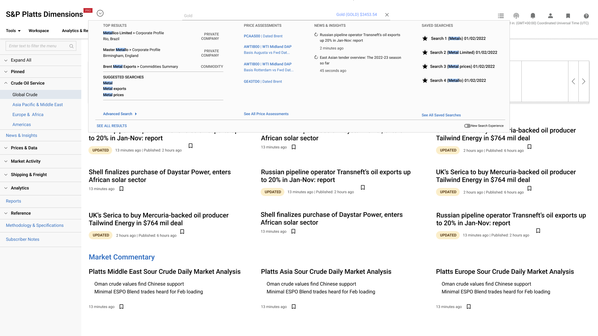Open the broadcast alerts icon in the header

click(x=516, y=16)
